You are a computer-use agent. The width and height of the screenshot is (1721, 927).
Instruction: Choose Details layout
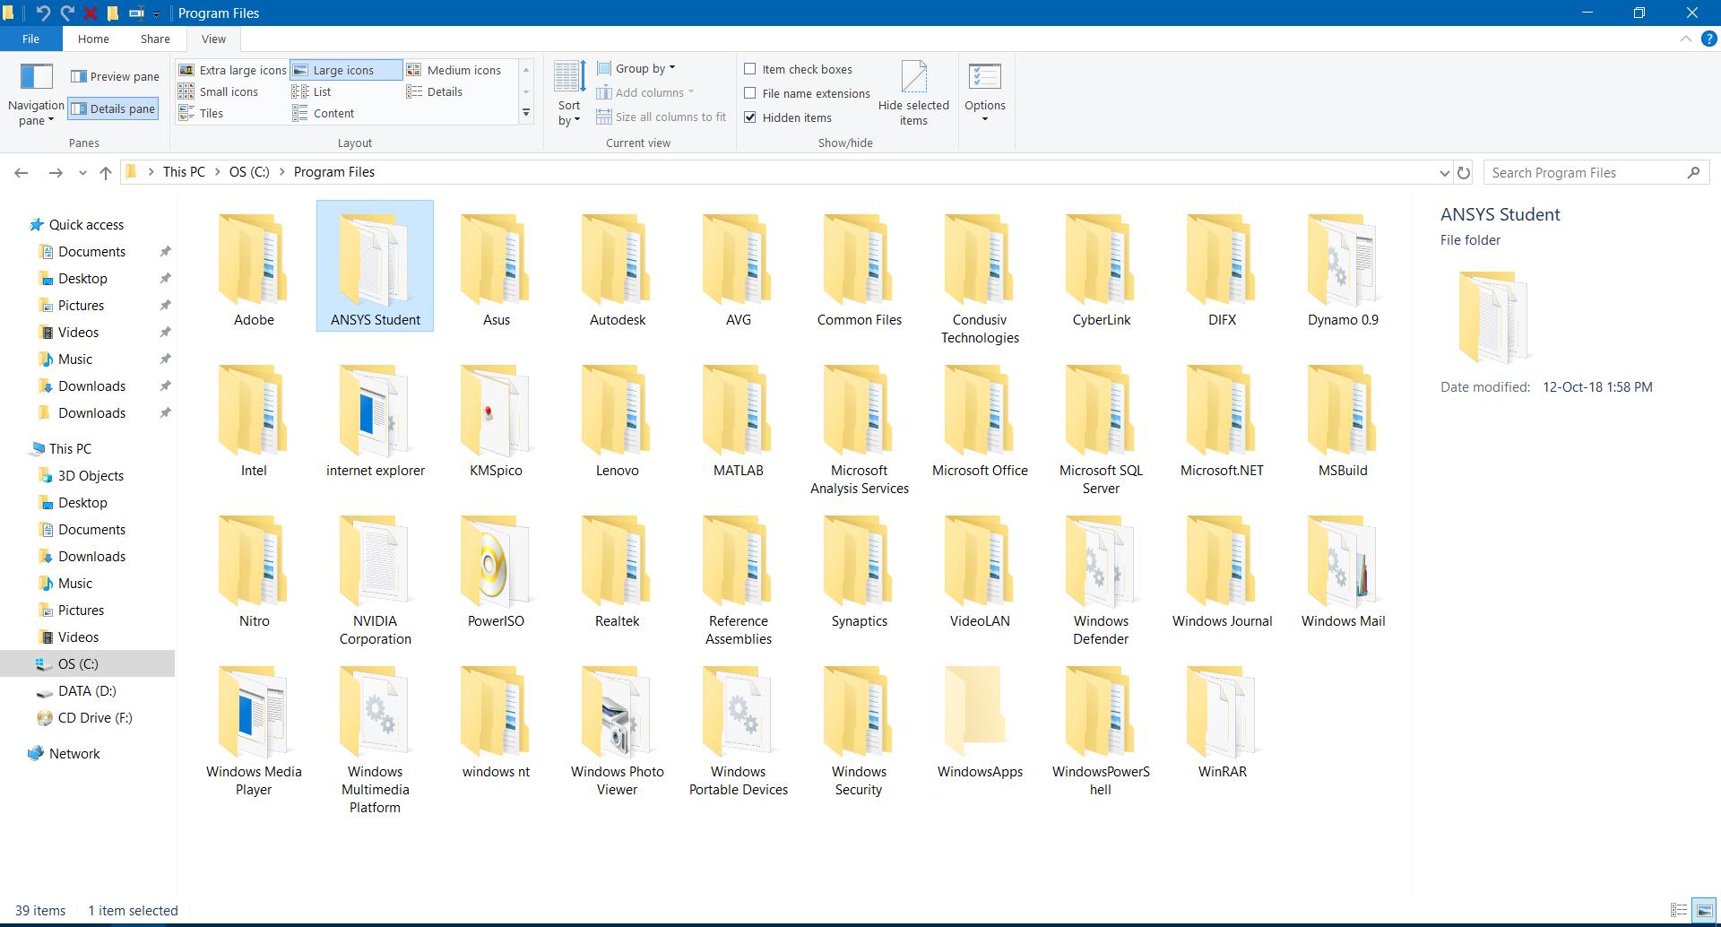[x=435, y=91]
